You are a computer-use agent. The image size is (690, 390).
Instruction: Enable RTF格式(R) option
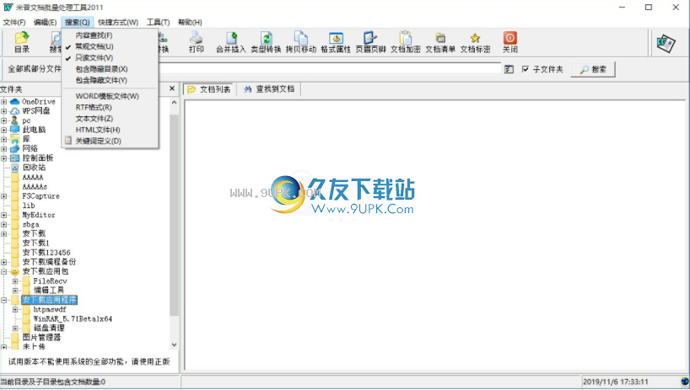pyautogui.click(x=94, y=107)
